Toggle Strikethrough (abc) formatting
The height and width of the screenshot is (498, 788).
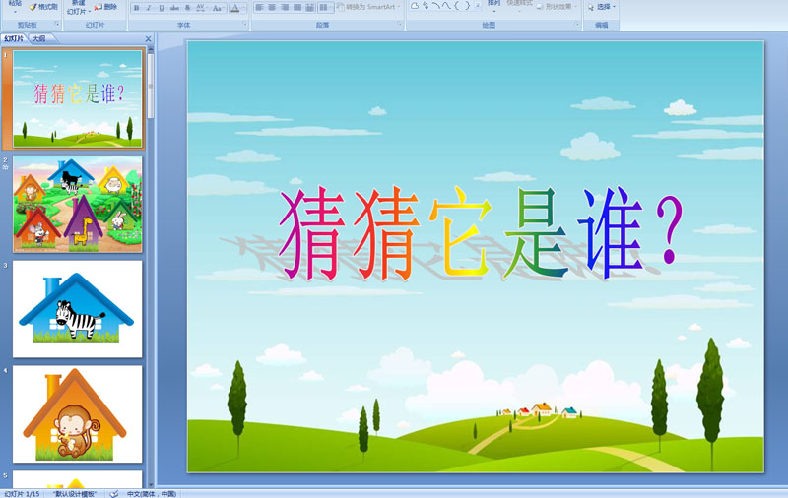(x=174, y=8)
